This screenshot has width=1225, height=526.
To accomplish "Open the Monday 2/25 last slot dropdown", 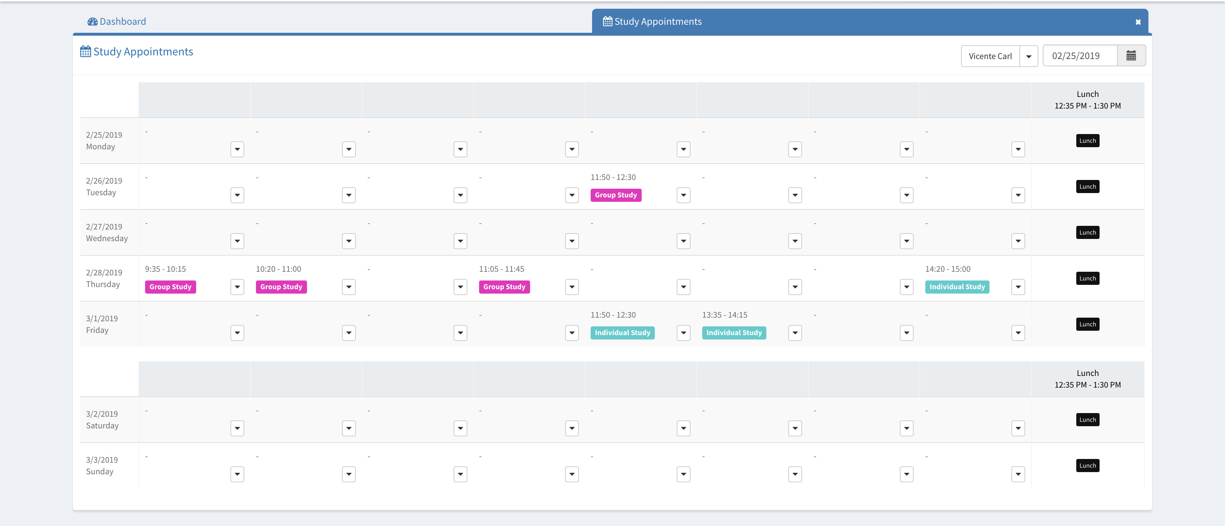I will tap(1018, 149).
